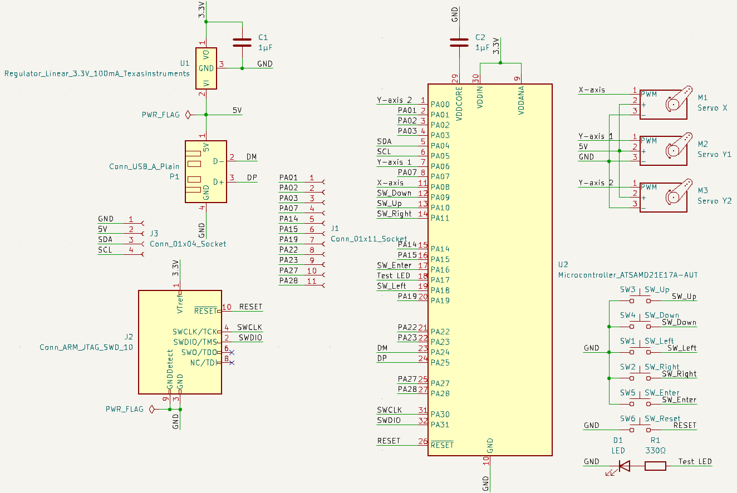Click the Test LED label next to R1
This screenshot has width=737, height=493.
pyautogui.click(x=695, y=461)
